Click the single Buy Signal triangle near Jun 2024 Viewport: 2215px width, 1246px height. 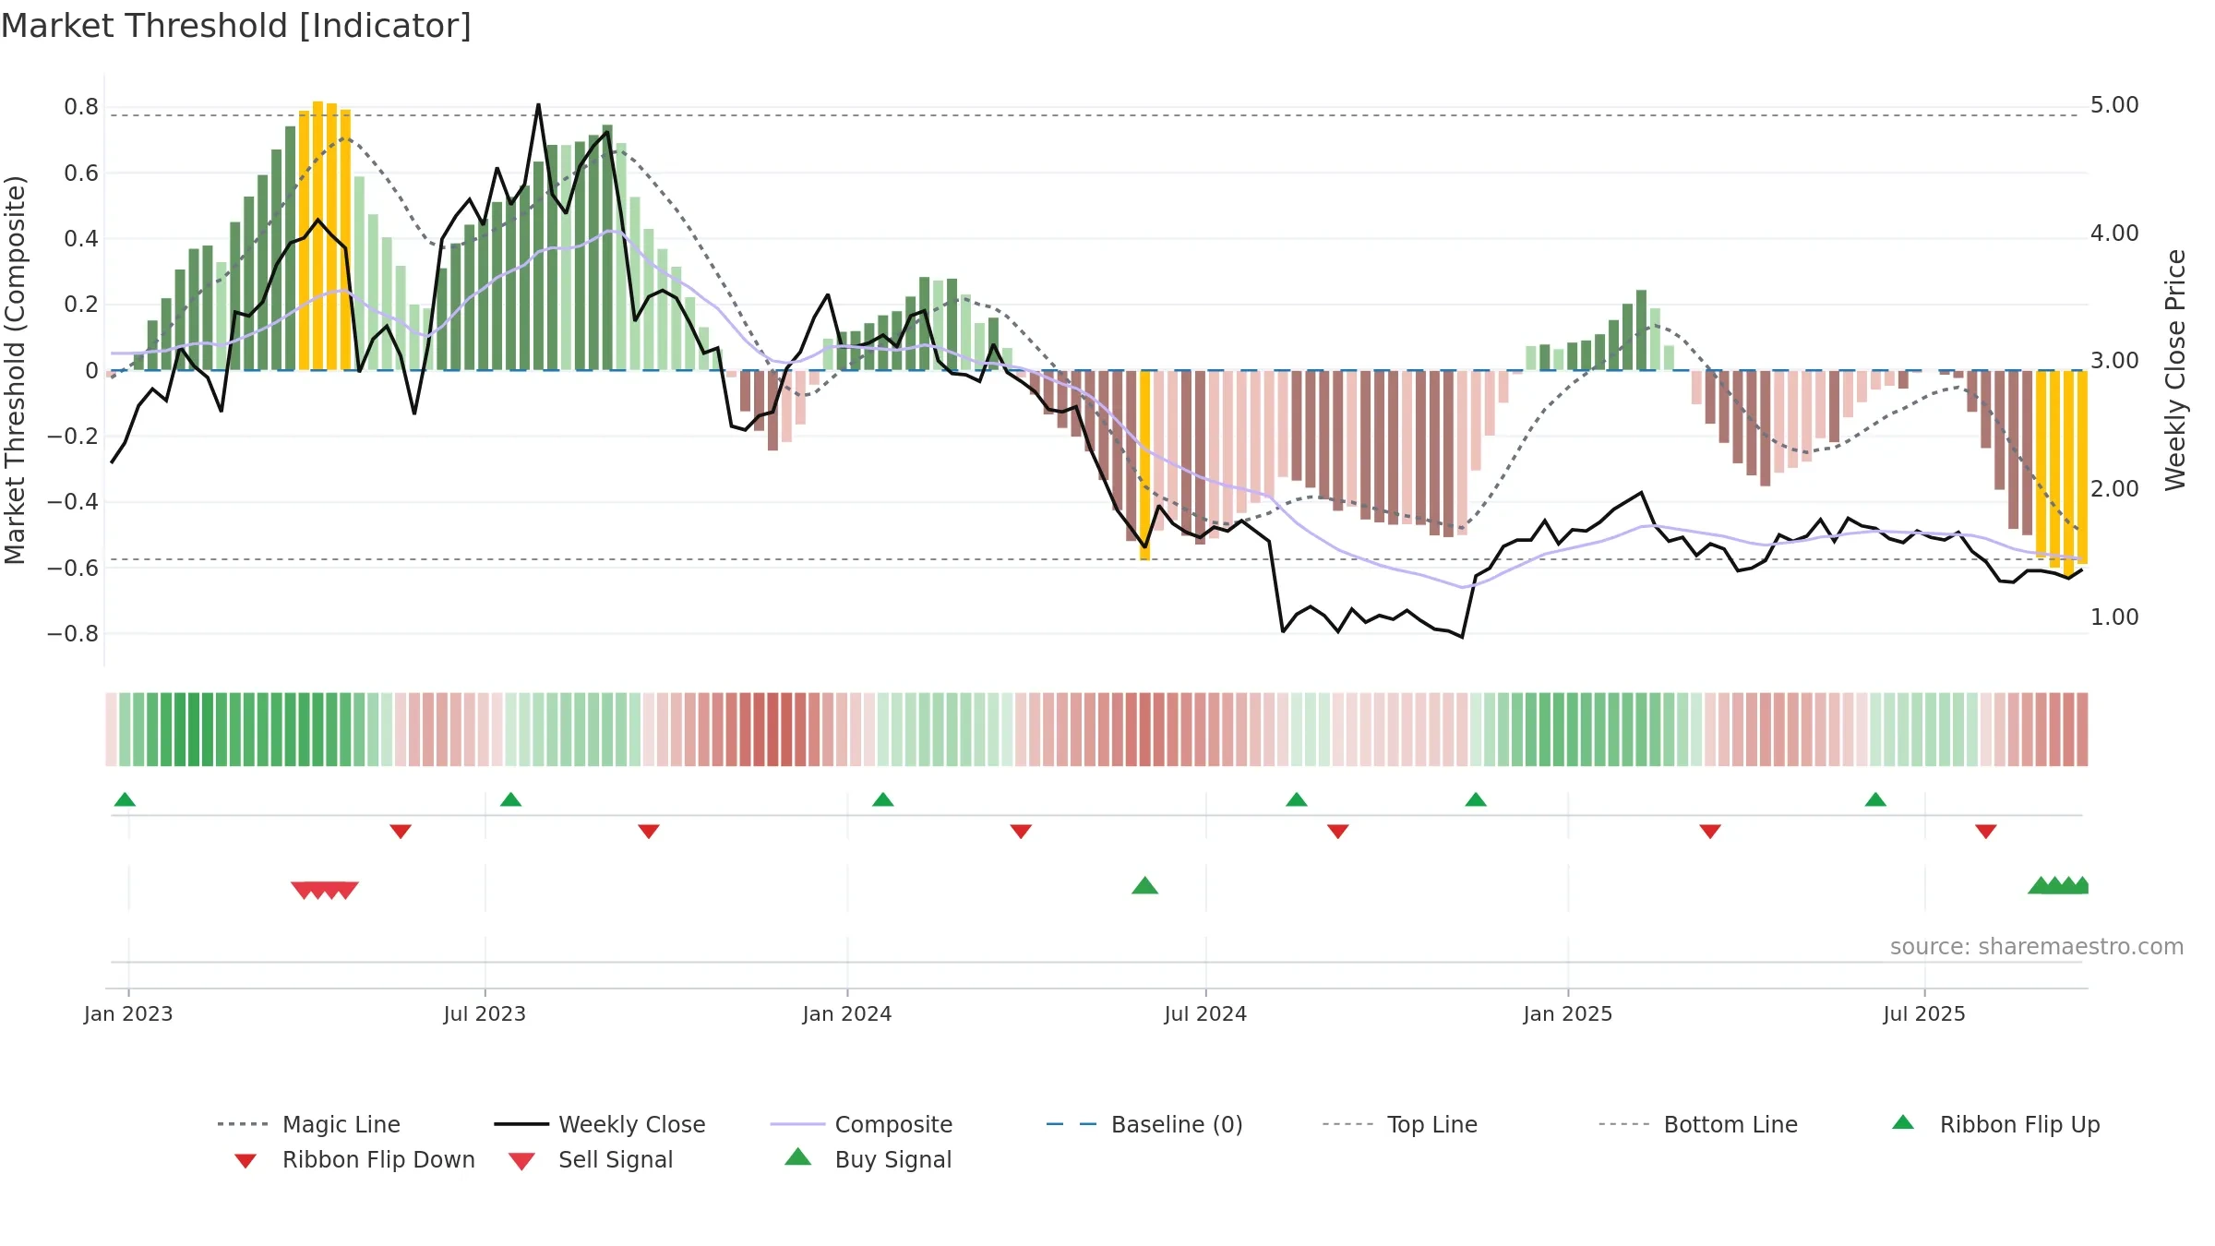(1144, 885)
